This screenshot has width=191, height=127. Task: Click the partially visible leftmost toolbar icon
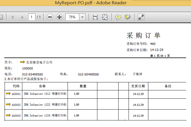[x=1, y=17]
